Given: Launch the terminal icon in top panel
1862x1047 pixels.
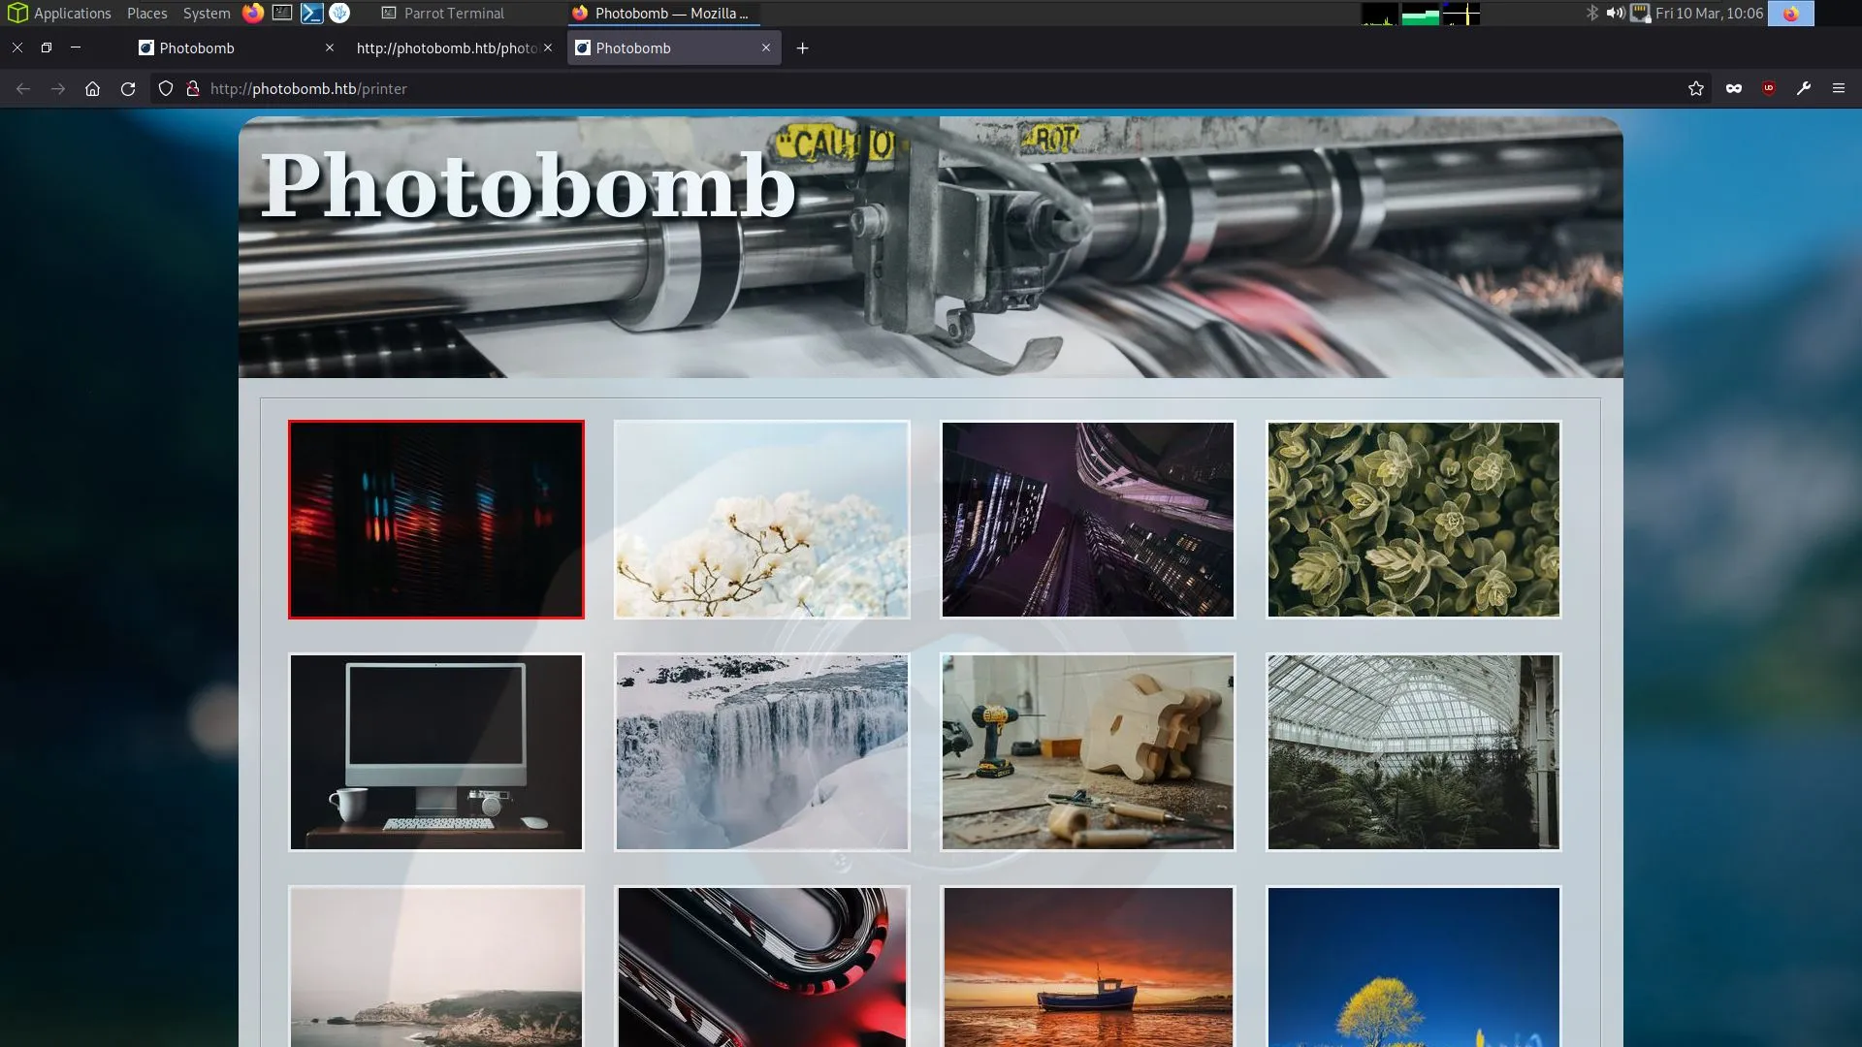Looking at the screenshot, I should [282, 13].
